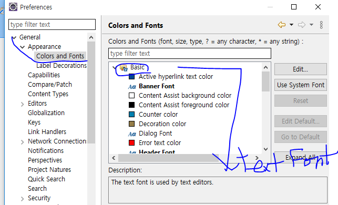This screenshot has width=338, height=205.
Task: Select Link Handlers preference page
Action: pyautogui.click(x=47, y=132)
